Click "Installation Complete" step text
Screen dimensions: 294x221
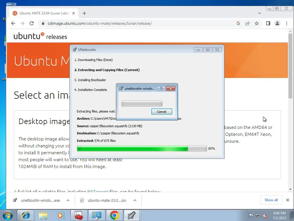[90, 90]
